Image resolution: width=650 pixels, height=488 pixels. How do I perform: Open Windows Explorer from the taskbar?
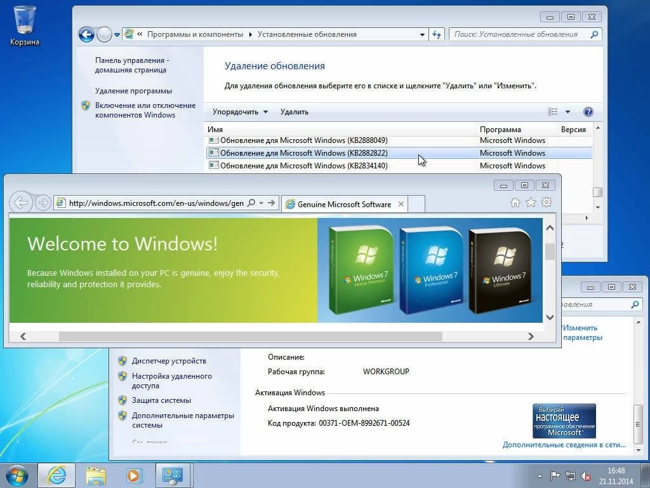coord(95,475)
